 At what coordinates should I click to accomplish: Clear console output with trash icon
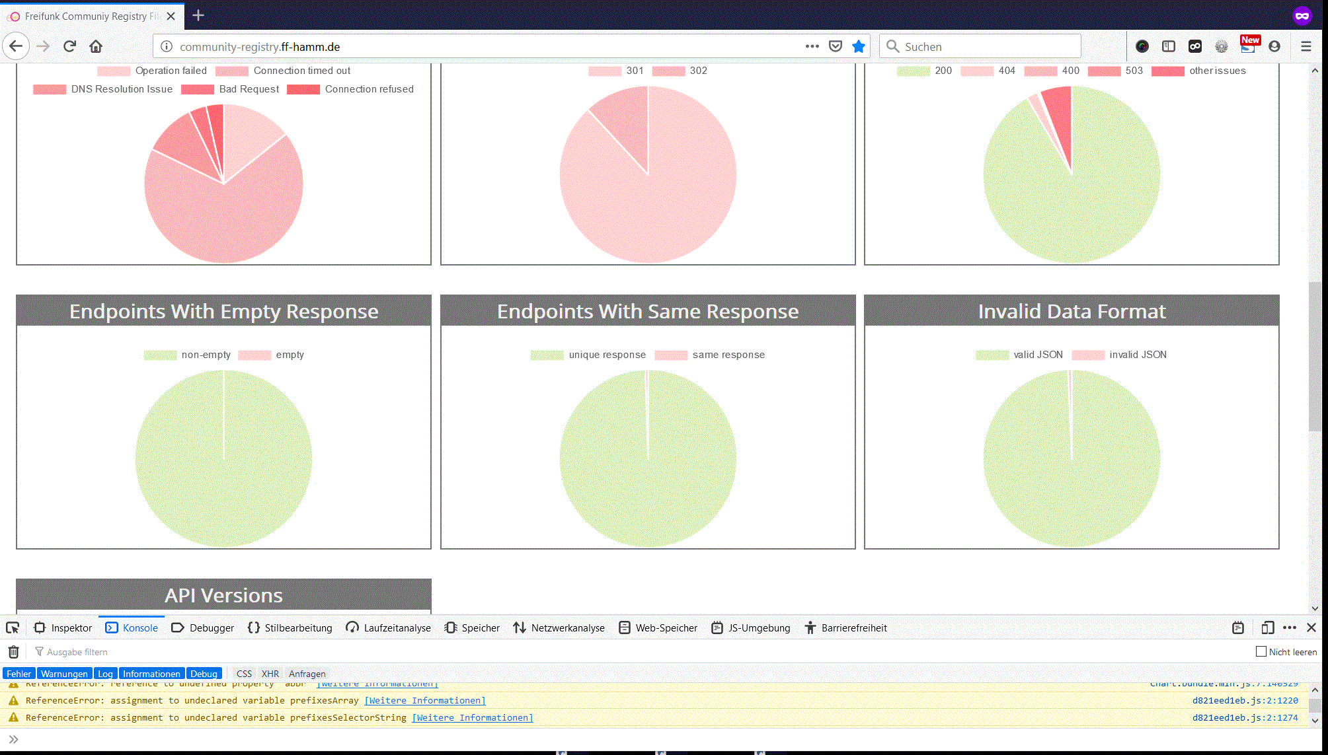pyautogui.click(x=13, y=652)
